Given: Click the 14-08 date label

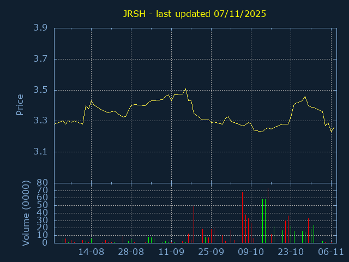Looking at the screenshot, I should (91, 252).
